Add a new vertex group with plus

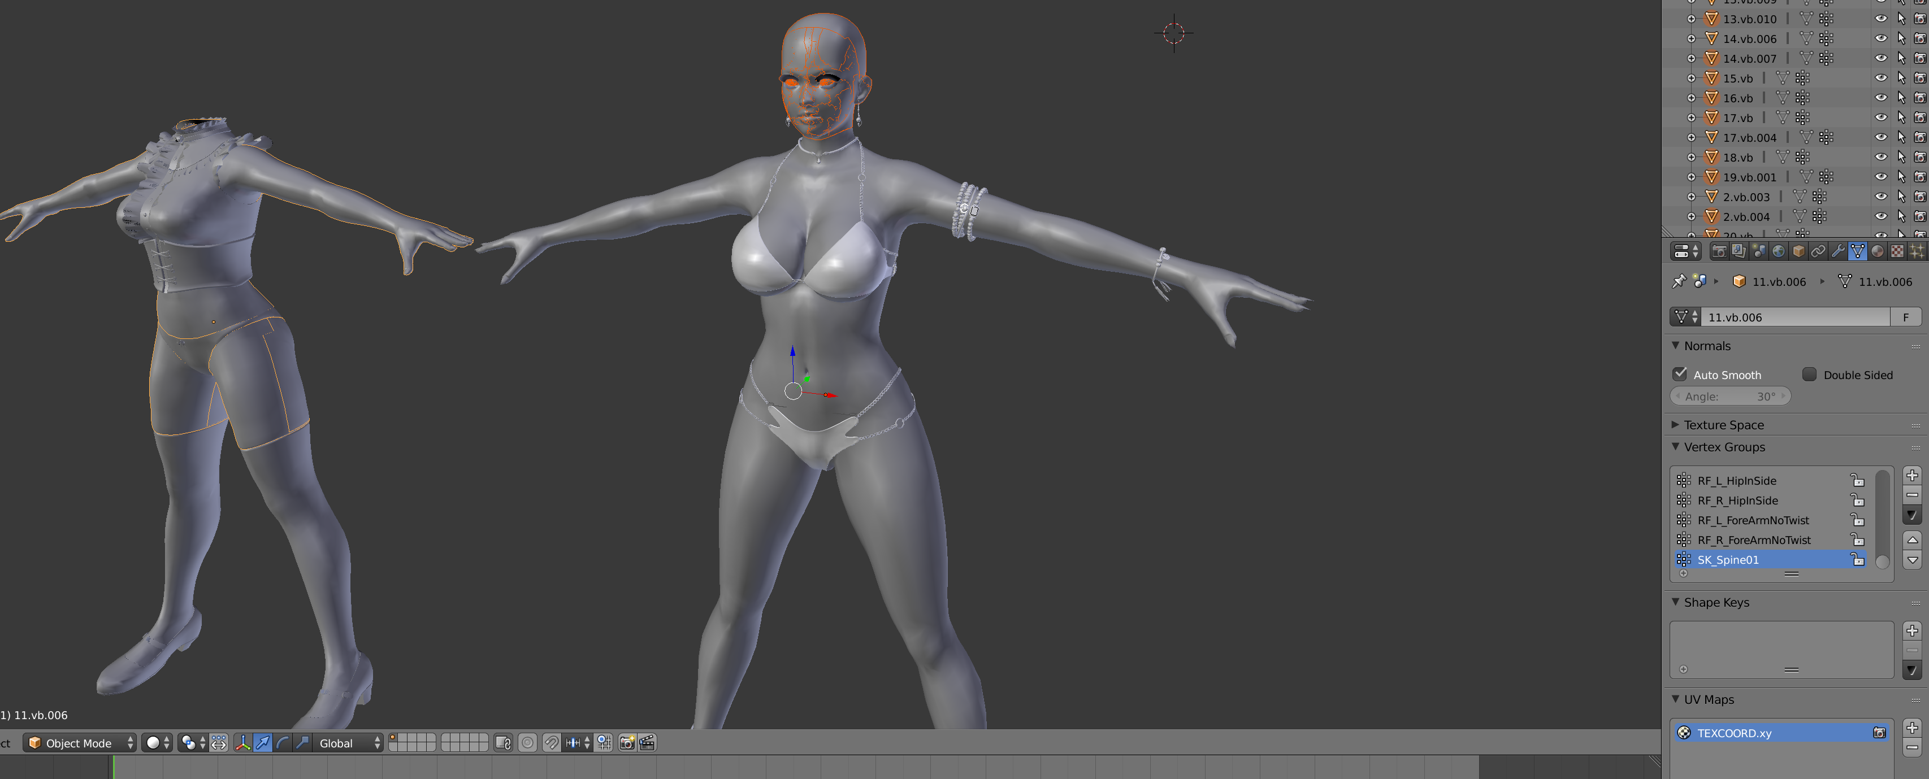click(x=1912, y=476)
